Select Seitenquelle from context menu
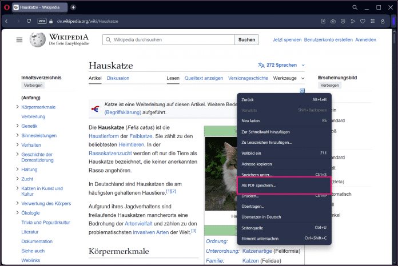This screenshot has width=398, height=266. pos(284,228)
